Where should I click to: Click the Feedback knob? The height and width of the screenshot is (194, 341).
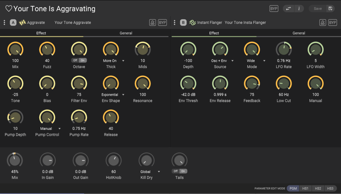coord(252,83)
